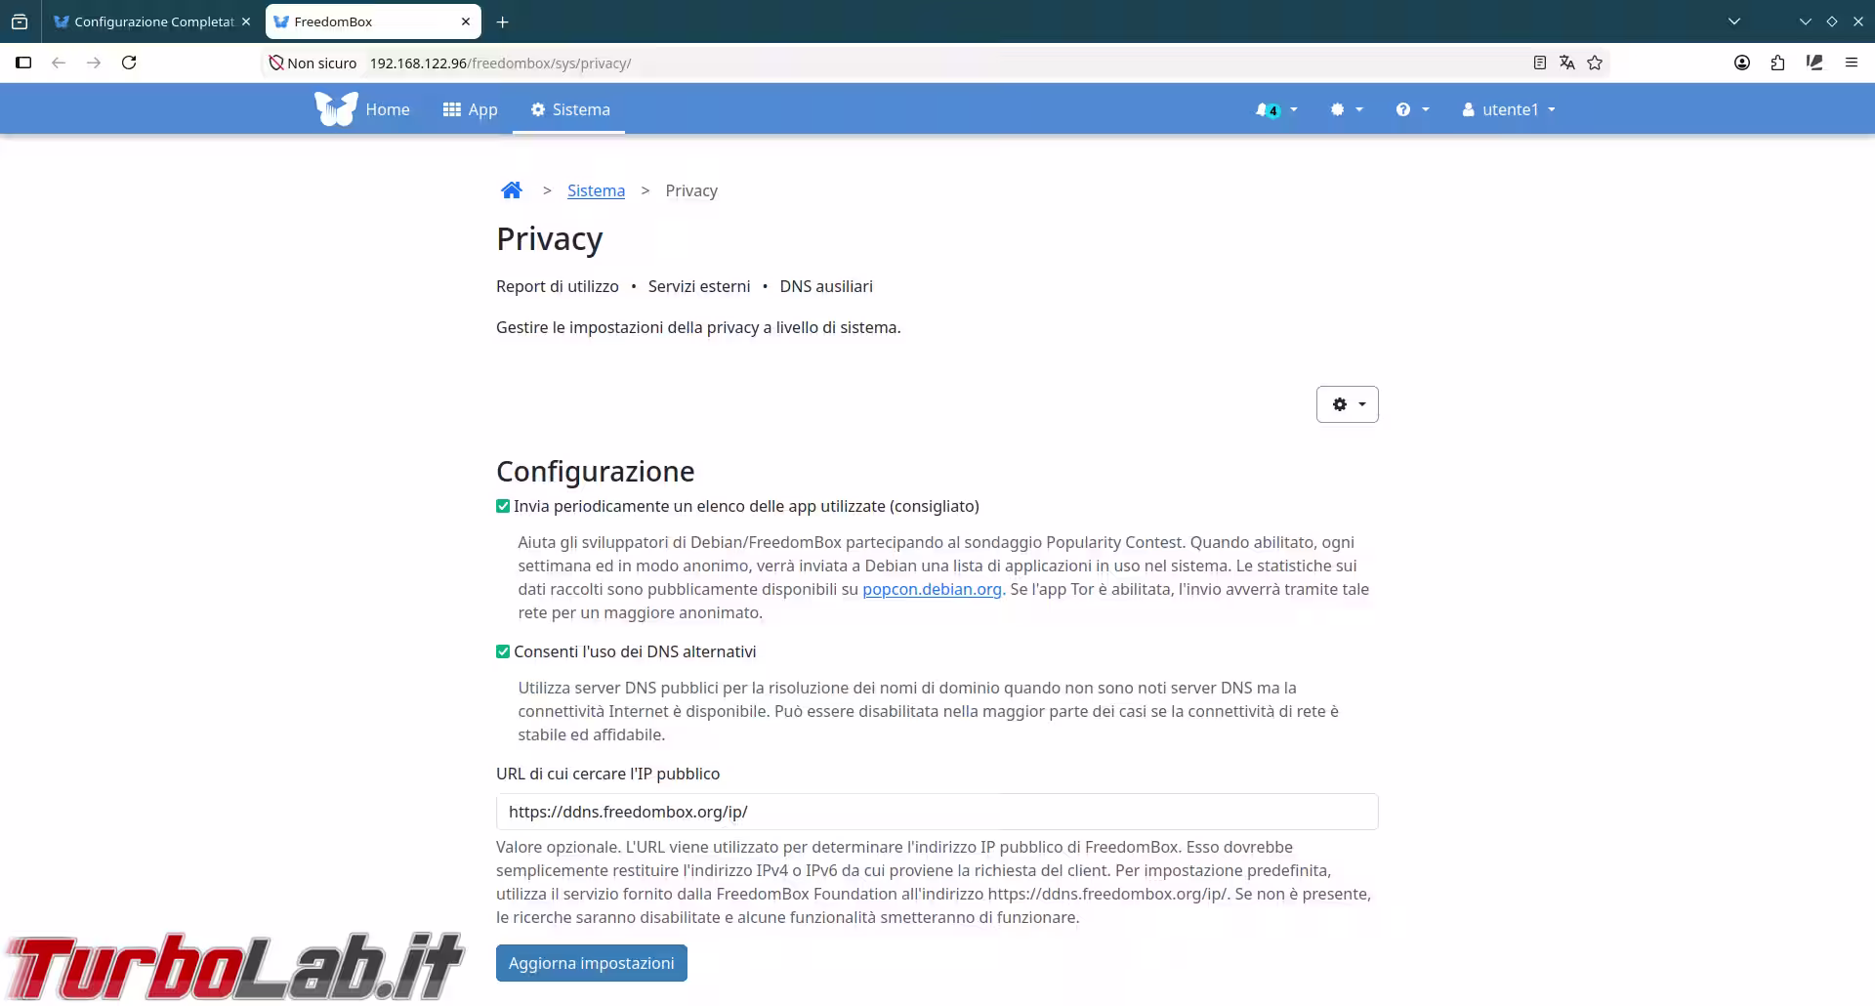Expand the Privacy page gear options dropdown
The image size is (1875, 1006).
click(x=1348, y=404)
